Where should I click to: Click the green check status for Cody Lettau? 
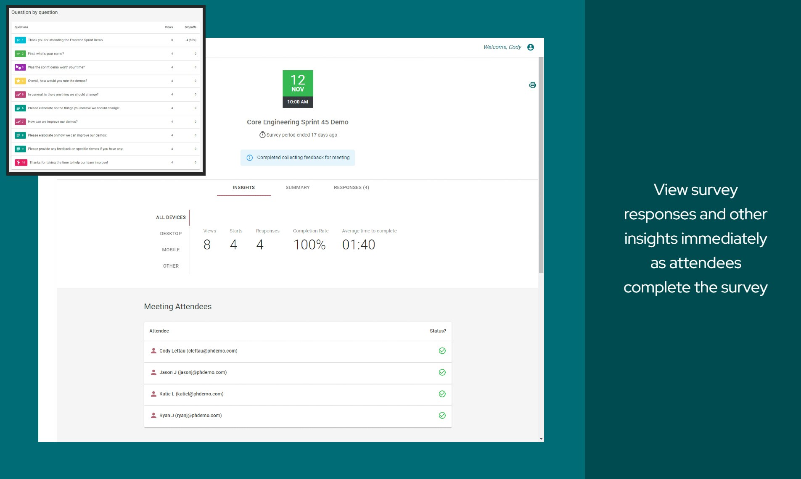442,351
